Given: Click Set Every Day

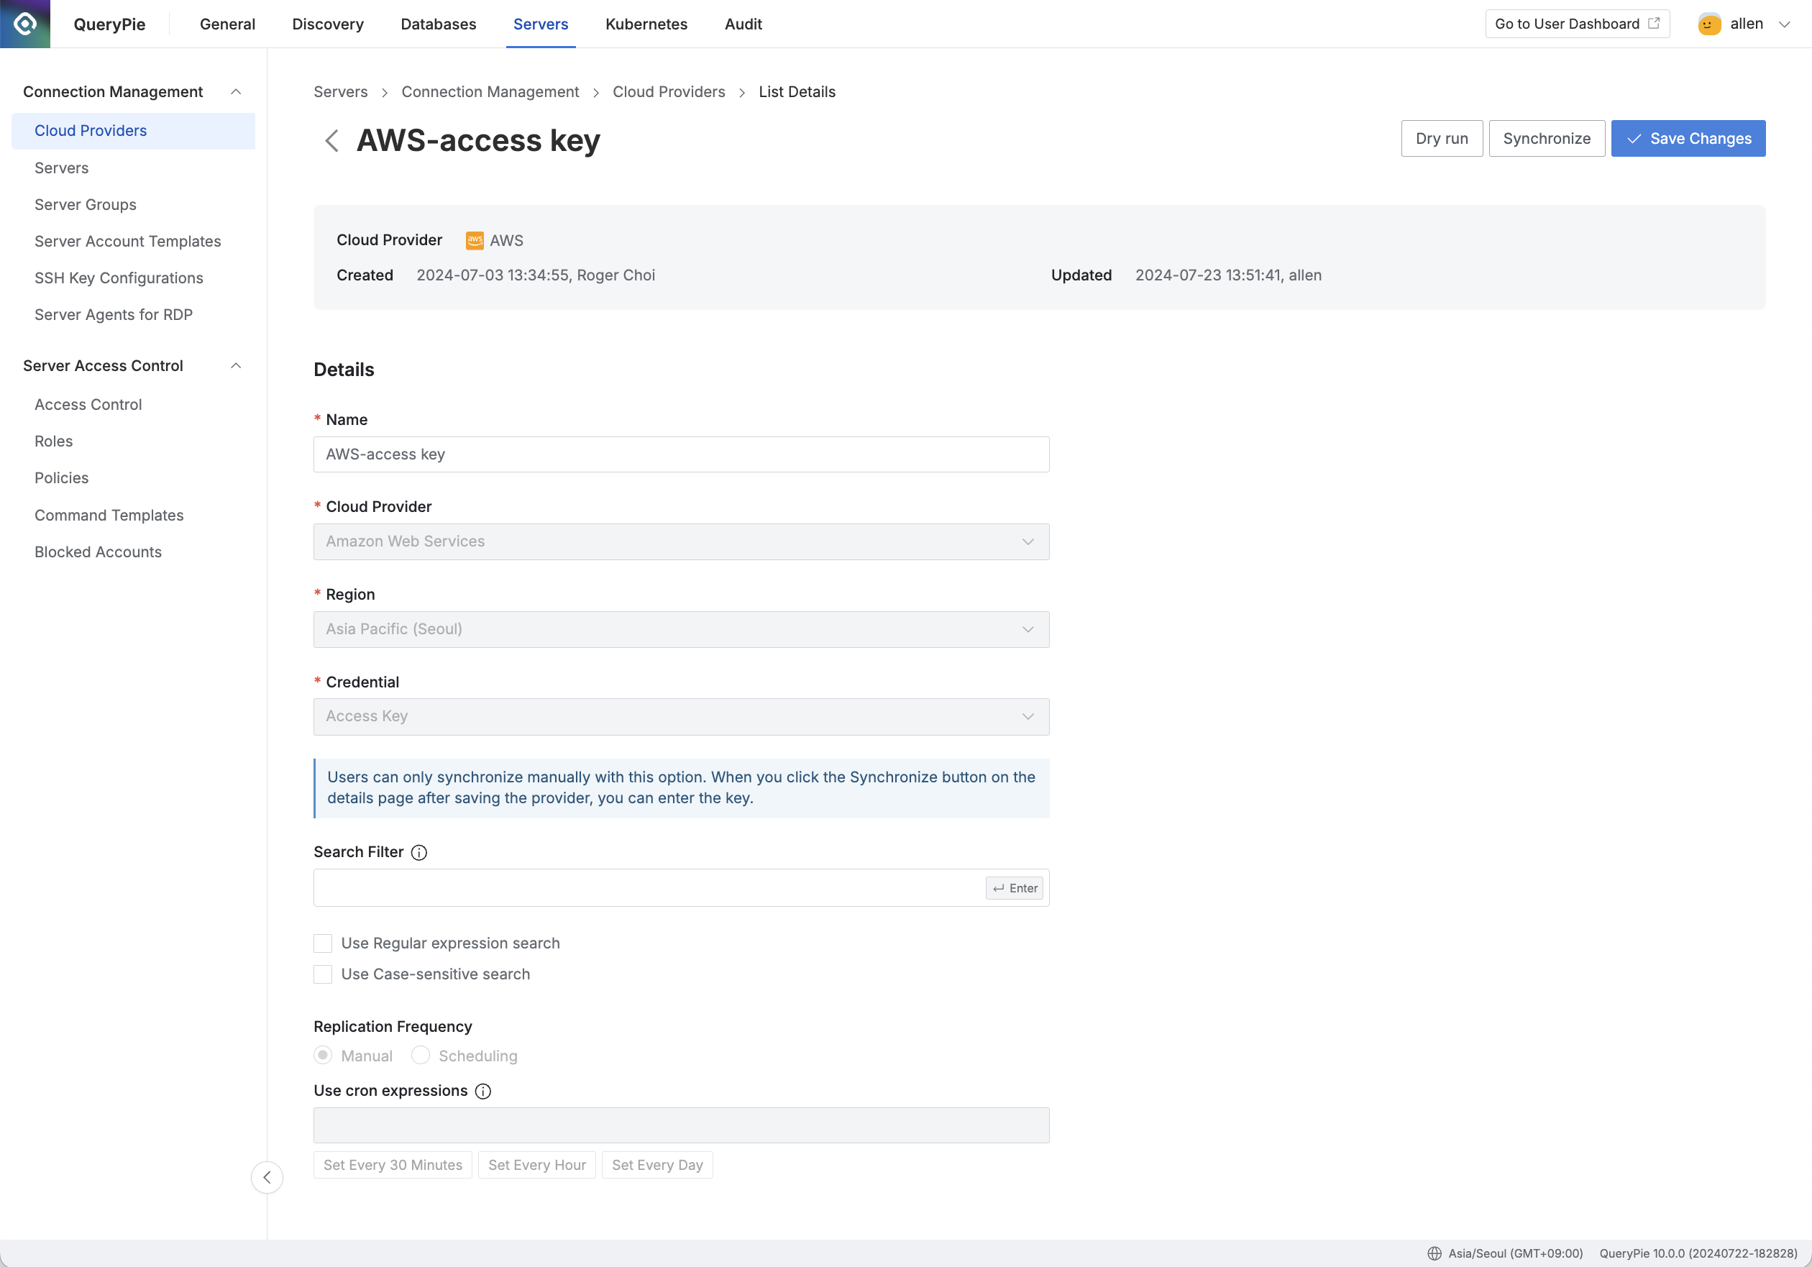Looking at the screenshot, I should [657, 1165].
